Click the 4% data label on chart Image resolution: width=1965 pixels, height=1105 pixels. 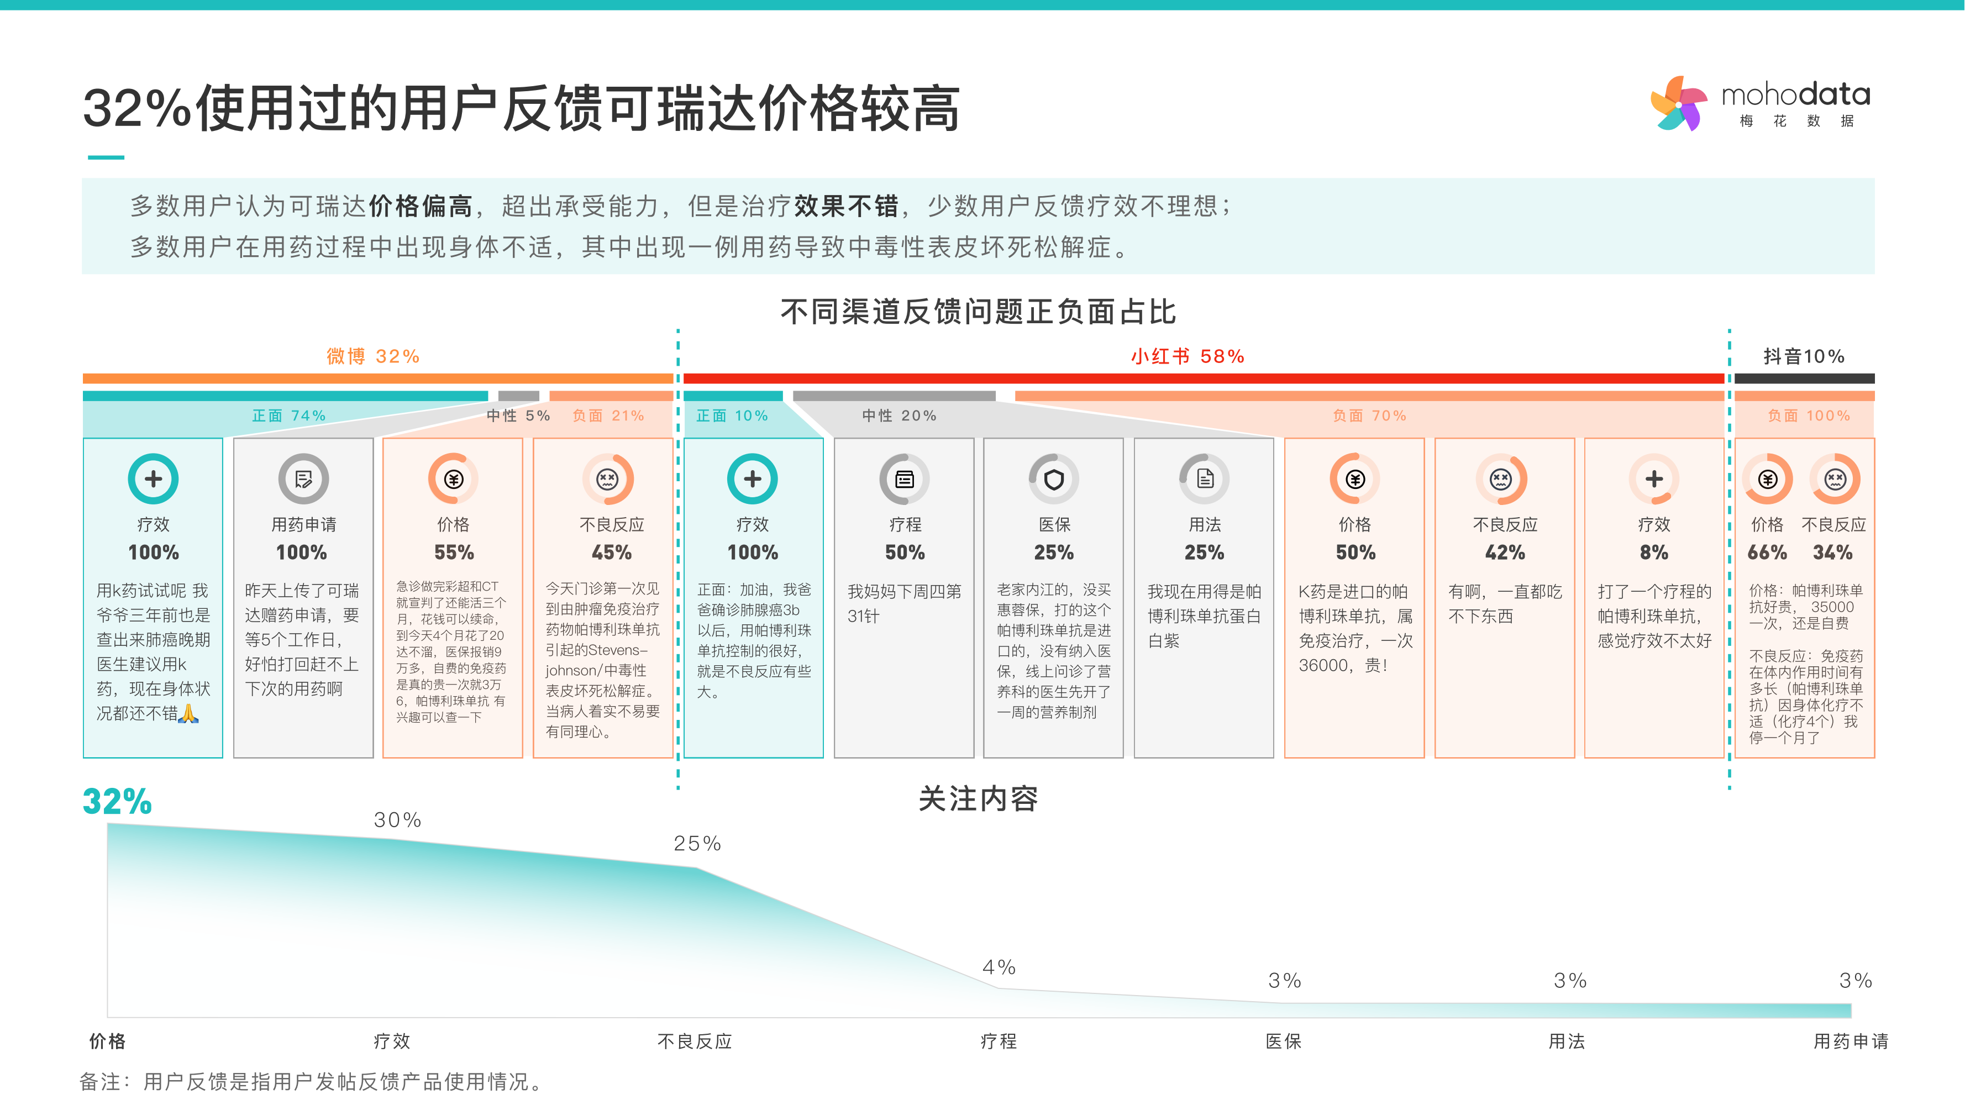pyautogui.click(x=999, y=967)
